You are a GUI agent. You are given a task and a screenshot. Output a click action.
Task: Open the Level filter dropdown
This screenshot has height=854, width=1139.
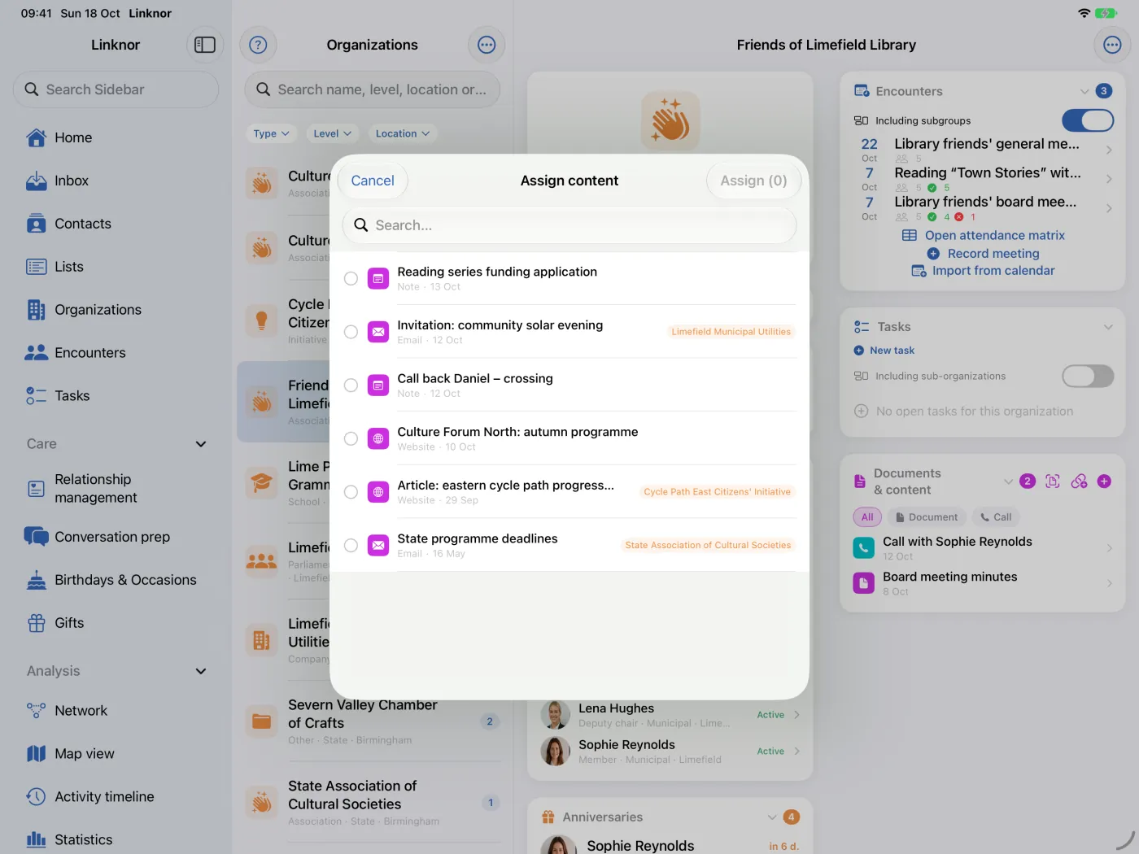tap(332, 133)
